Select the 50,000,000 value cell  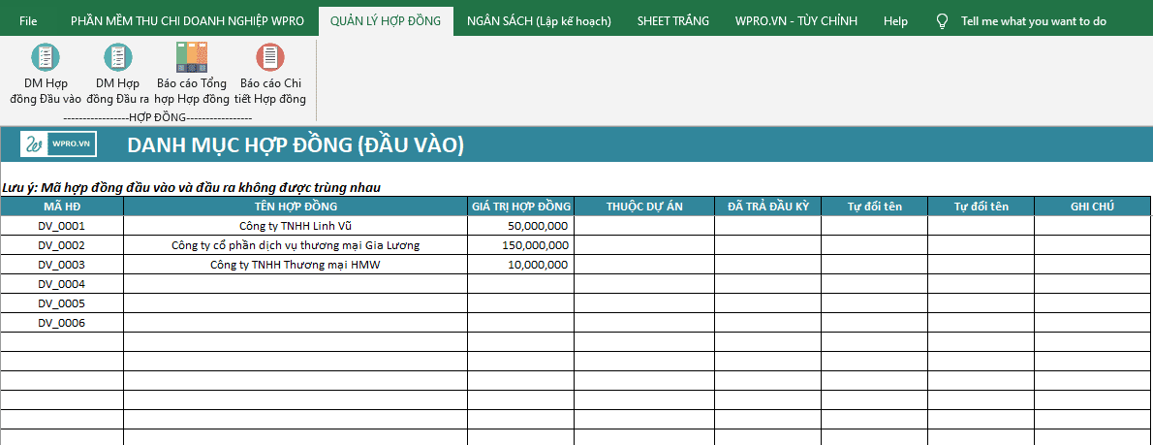pyautogui.click(x=520, y=226)
